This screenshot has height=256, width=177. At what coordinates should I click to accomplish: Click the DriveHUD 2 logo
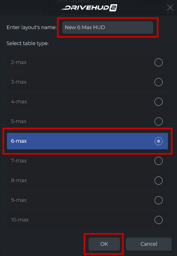click(x=89, y=8)
